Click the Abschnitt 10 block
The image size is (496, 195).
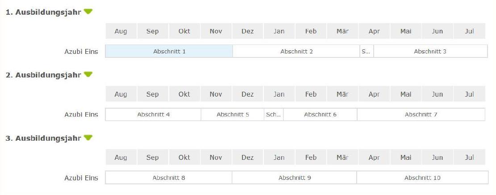click(x=422, y=178)
